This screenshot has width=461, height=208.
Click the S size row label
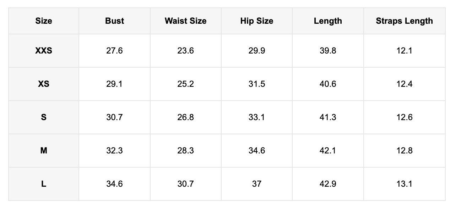point(44,117)
